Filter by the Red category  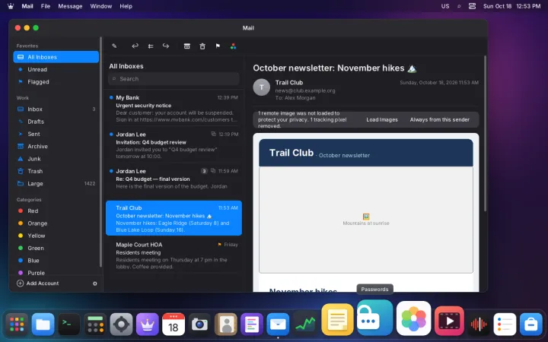[56, 211]
